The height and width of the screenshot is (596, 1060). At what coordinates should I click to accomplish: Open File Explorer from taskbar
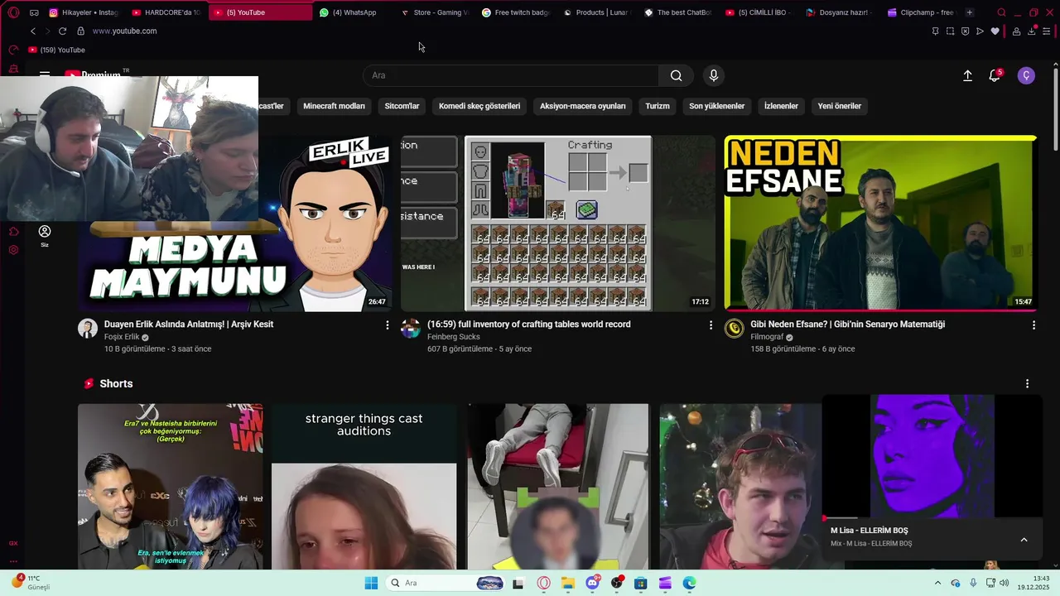point(568,583)
